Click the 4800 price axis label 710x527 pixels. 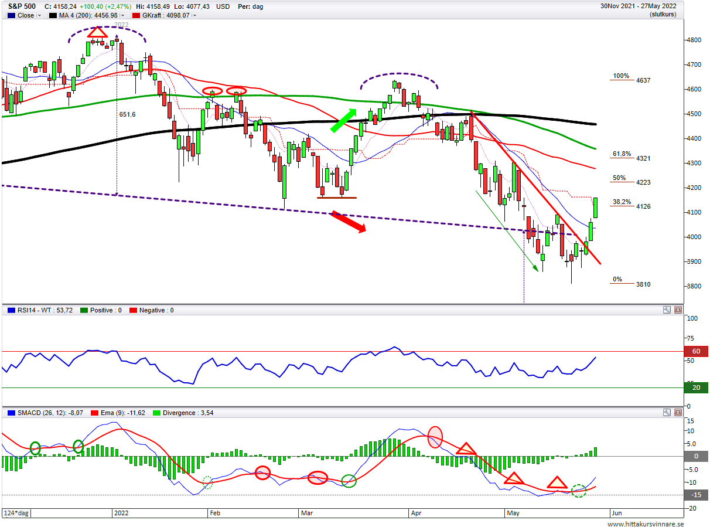(694, 40)
